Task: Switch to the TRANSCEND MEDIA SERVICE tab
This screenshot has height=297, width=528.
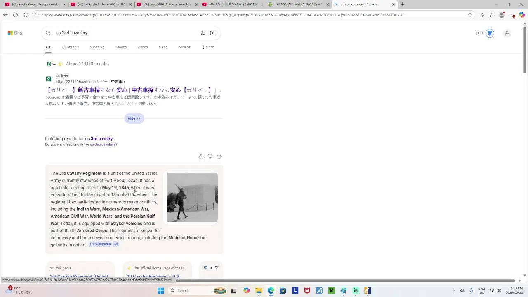Action: pyautogui.click(x=297, y=5)
